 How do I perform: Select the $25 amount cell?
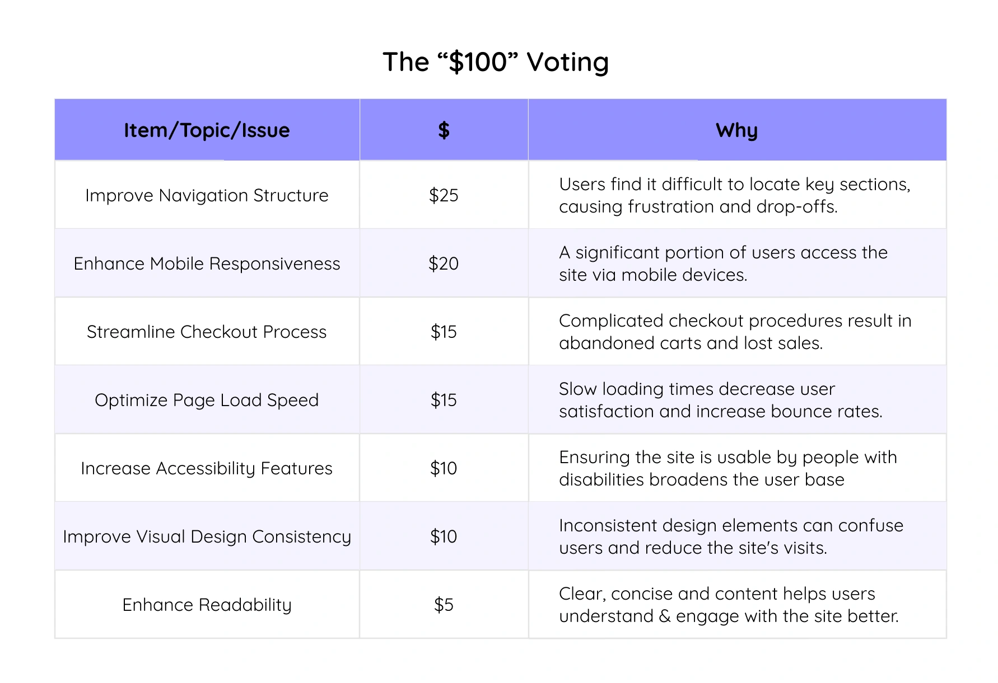pyautogui.click(x=444, y=195)
